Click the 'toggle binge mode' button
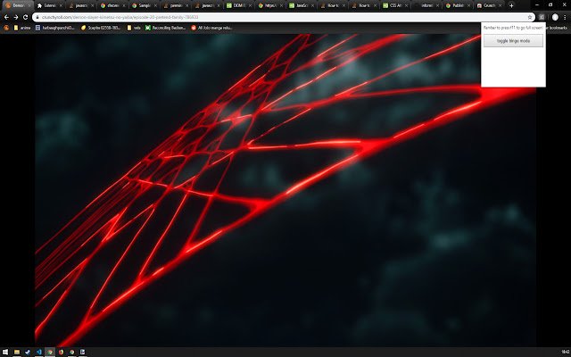The image size is (571, 357). click(513, 41)
